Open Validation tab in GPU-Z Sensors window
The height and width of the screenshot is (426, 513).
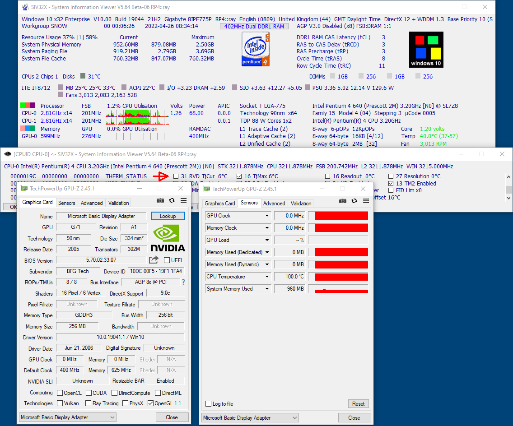pos(301,204)
